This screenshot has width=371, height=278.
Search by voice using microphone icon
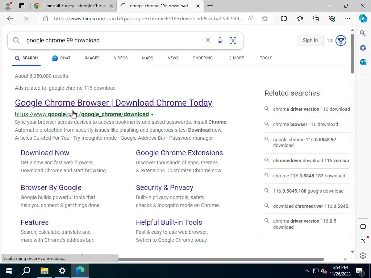(x=220, y=41)
